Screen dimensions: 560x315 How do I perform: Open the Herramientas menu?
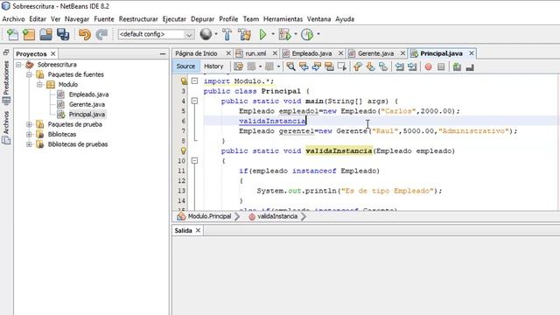tap(283, 19)
